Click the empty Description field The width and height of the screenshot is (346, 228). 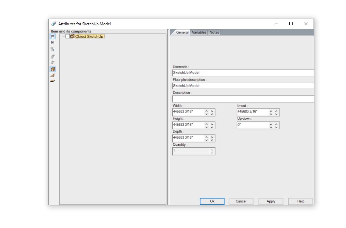pyautogui.click(x=243, y=99)
